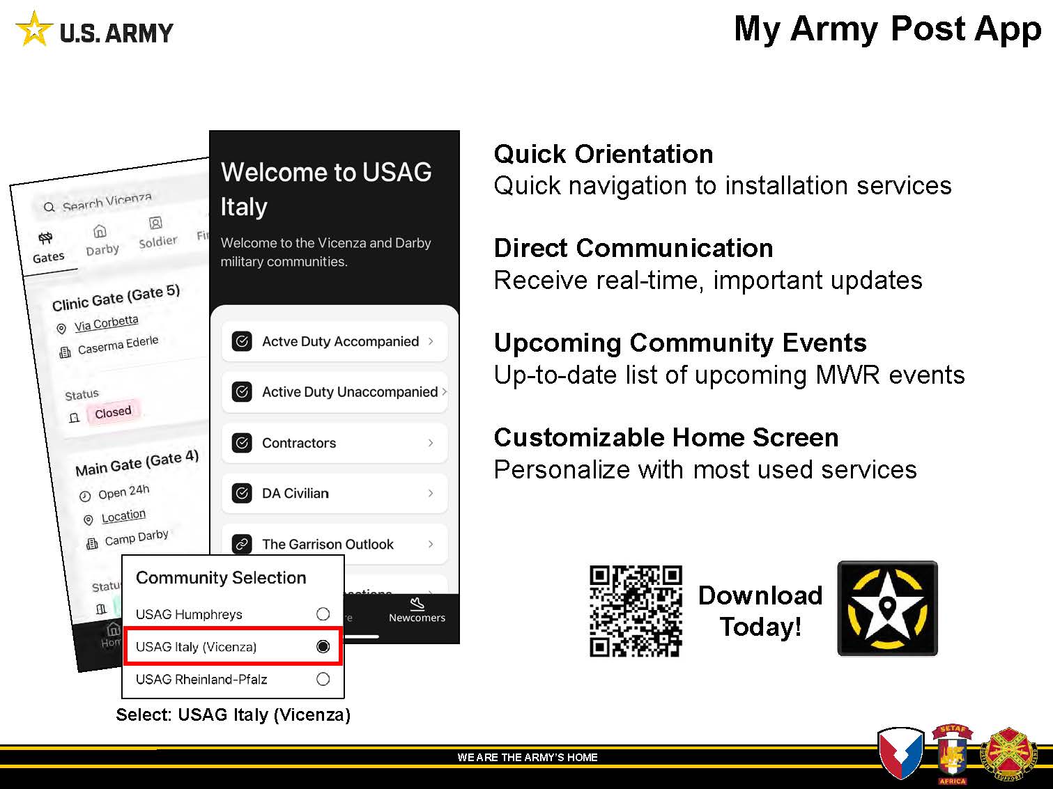Choose the USAG Rheinland-Pfalz radio option
Image resolution: width=1053 pixels, height=789 pixels.
pos(323,679)
